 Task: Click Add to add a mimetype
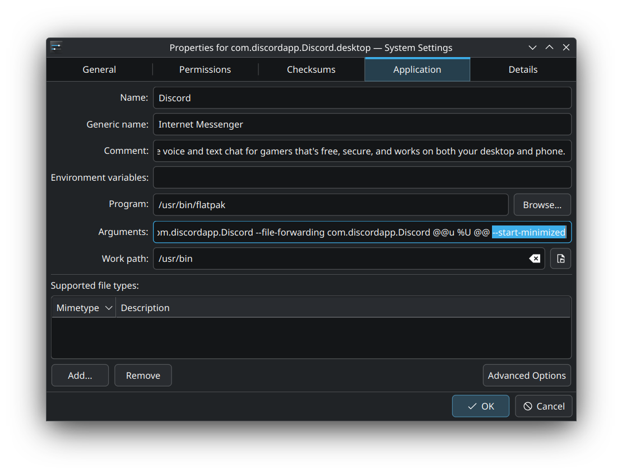[80, 375]
